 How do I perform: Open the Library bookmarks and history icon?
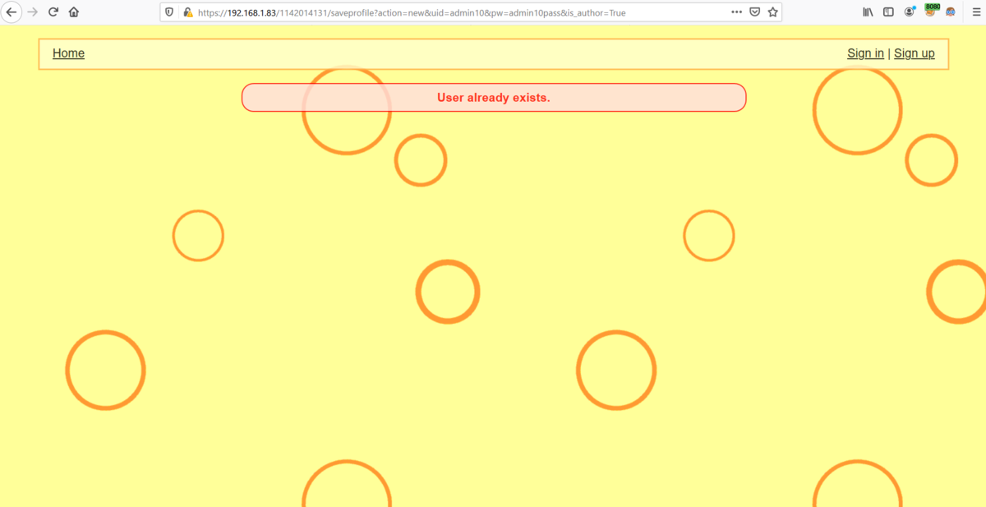869,12
